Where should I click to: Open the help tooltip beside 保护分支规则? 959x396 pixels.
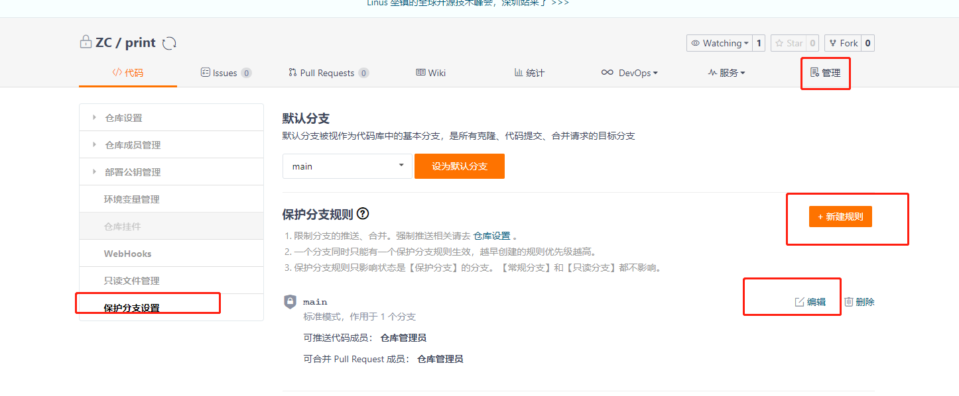[x=363, y=213]
